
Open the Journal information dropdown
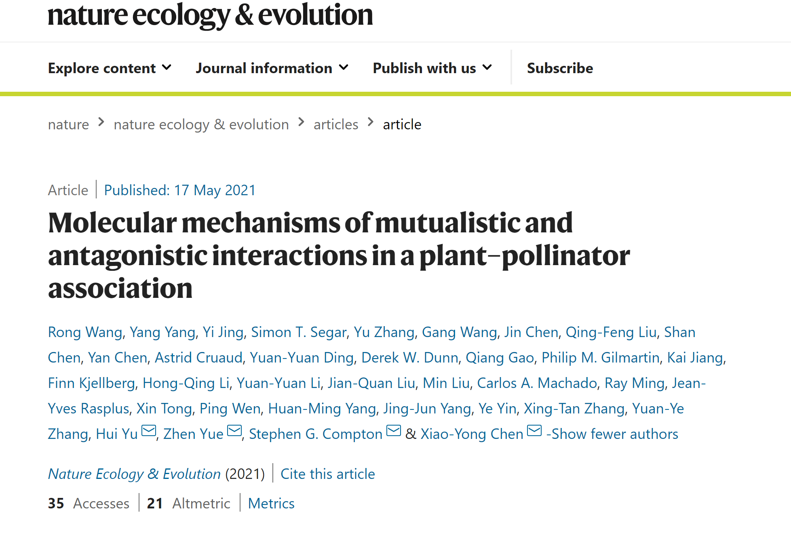[272, 68]
